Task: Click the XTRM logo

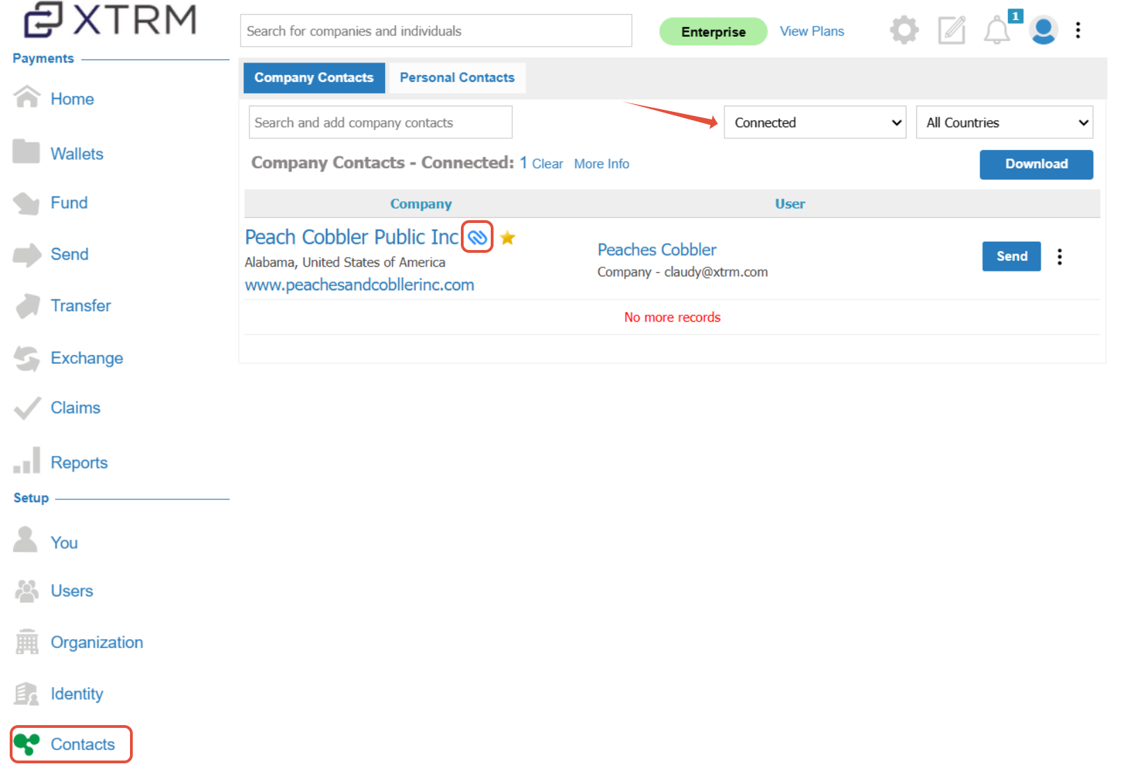Action: click(x=111, y=19)
